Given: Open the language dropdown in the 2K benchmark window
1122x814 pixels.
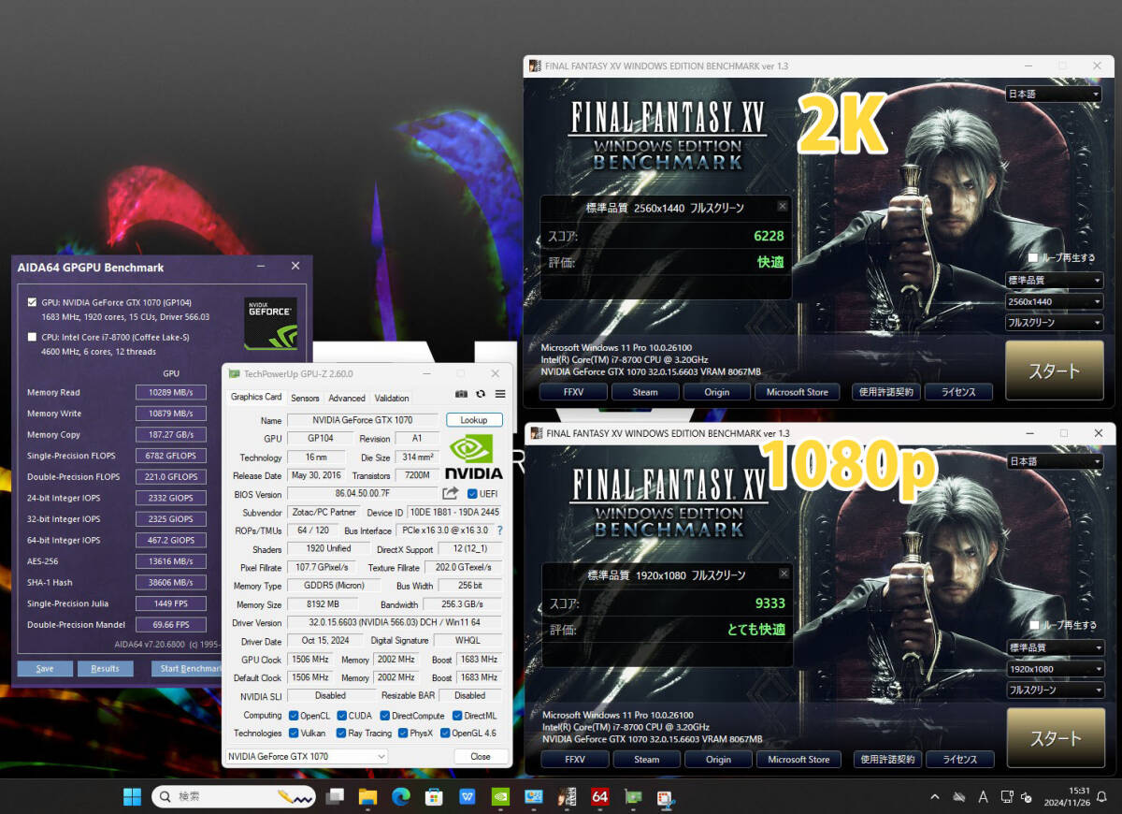Looking at the screenshot, I should 1054,94.
